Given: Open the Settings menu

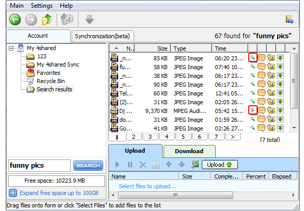Looking at the screenshot, I should click(42, 6).
